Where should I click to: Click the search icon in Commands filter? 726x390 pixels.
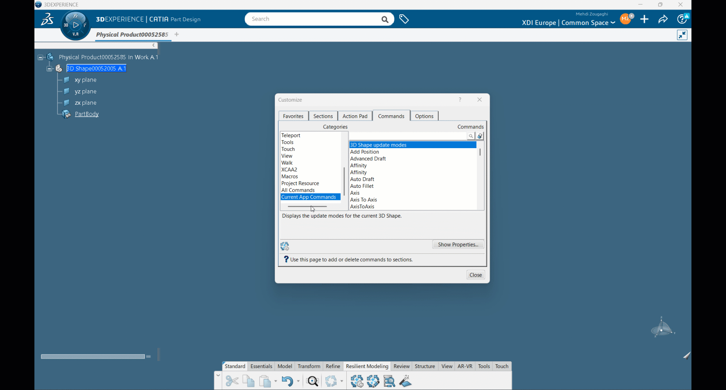(471, 136)
